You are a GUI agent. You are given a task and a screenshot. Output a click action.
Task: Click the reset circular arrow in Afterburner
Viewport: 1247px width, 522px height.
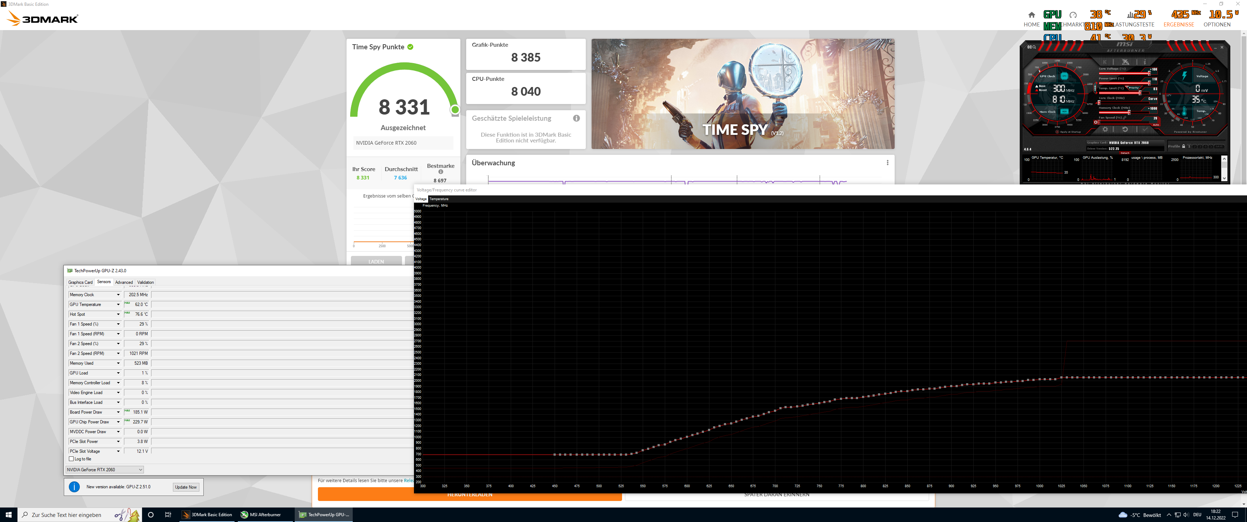point(1125,129)
